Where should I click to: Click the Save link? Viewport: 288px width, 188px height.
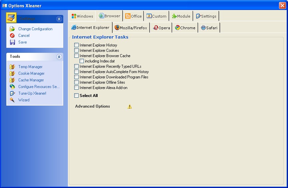click(23, 42)
